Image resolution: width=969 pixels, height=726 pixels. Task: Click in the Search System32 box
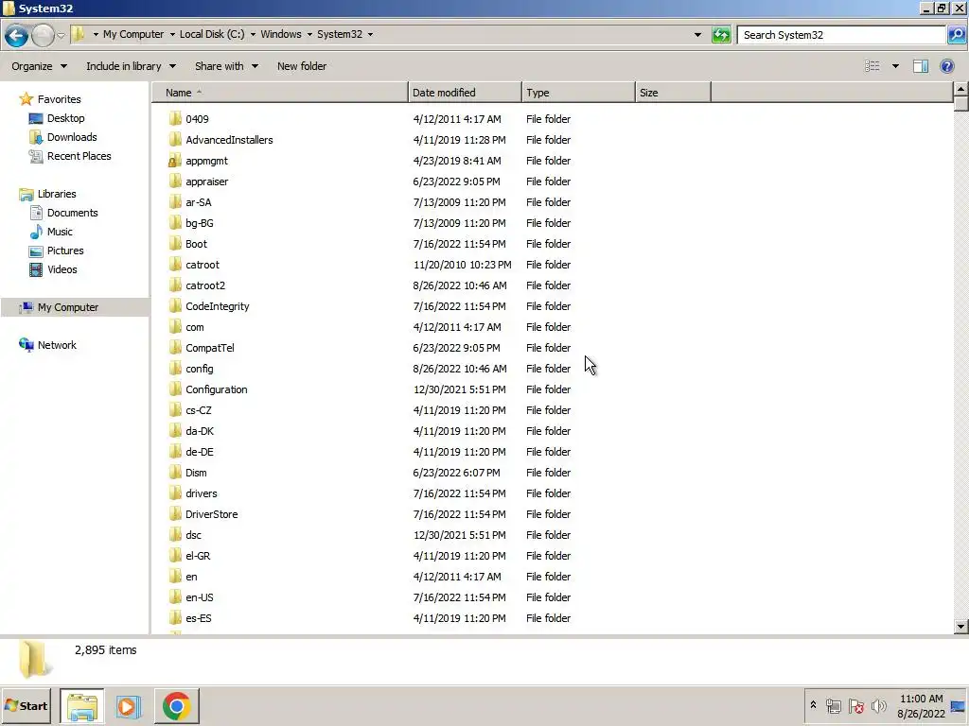pyautogui.click(x=840, y=35)
